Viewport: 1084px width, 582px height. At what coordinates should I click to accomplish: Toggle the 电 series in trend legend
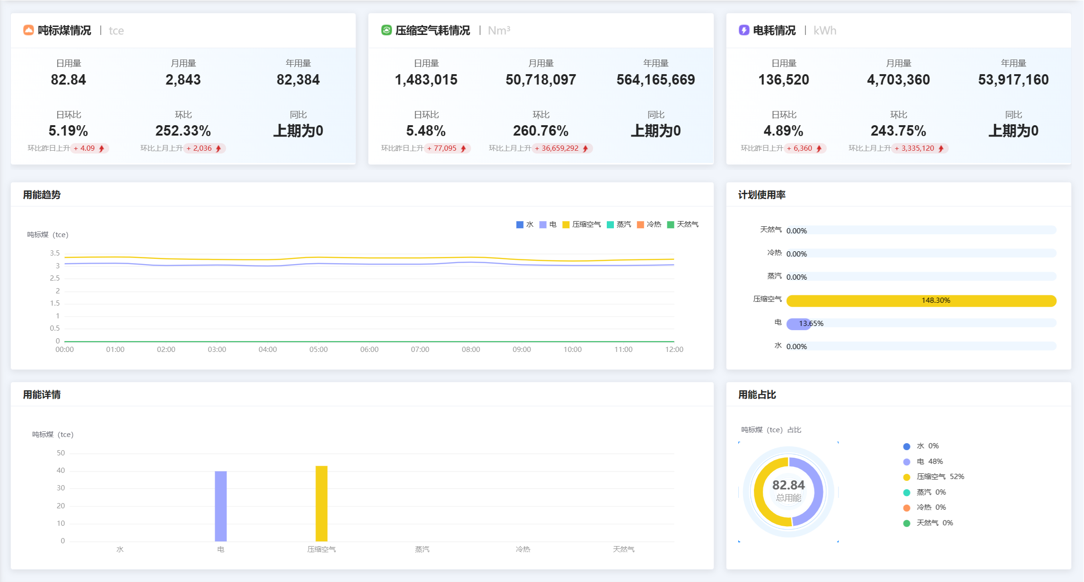coord(548,224)
